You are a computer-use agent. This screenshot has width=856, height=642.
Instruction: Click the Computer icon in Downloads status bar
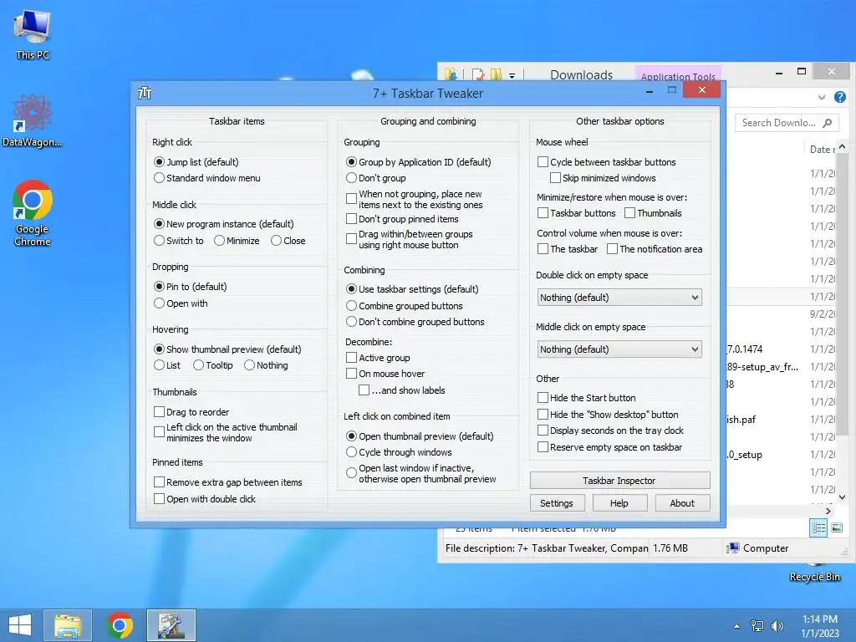tap(732, 548)
